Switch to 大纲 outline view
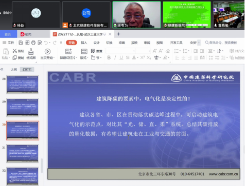This screenshot has height=186, width=245. (x=14, y=70)
